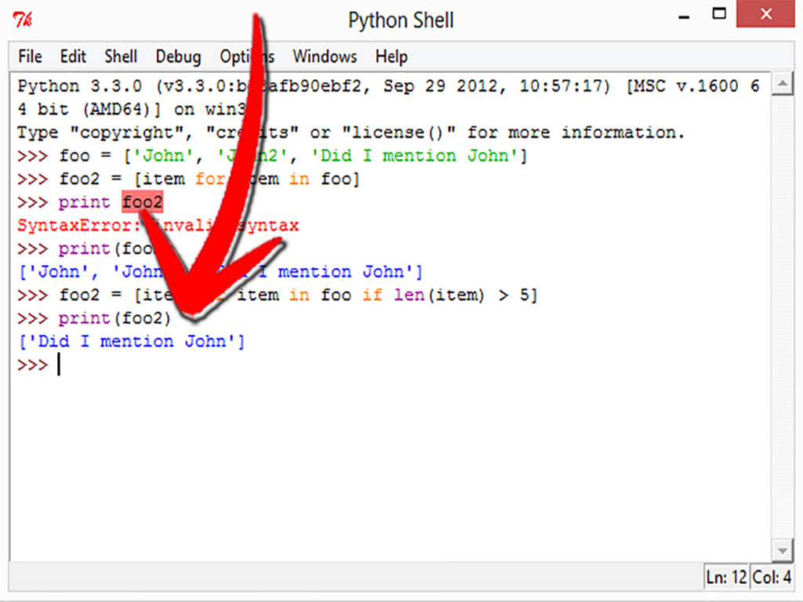Click the Tk icon in title bar
This screenshot has height=602, width=803.
pyautogui.click(x=22, y=20)
